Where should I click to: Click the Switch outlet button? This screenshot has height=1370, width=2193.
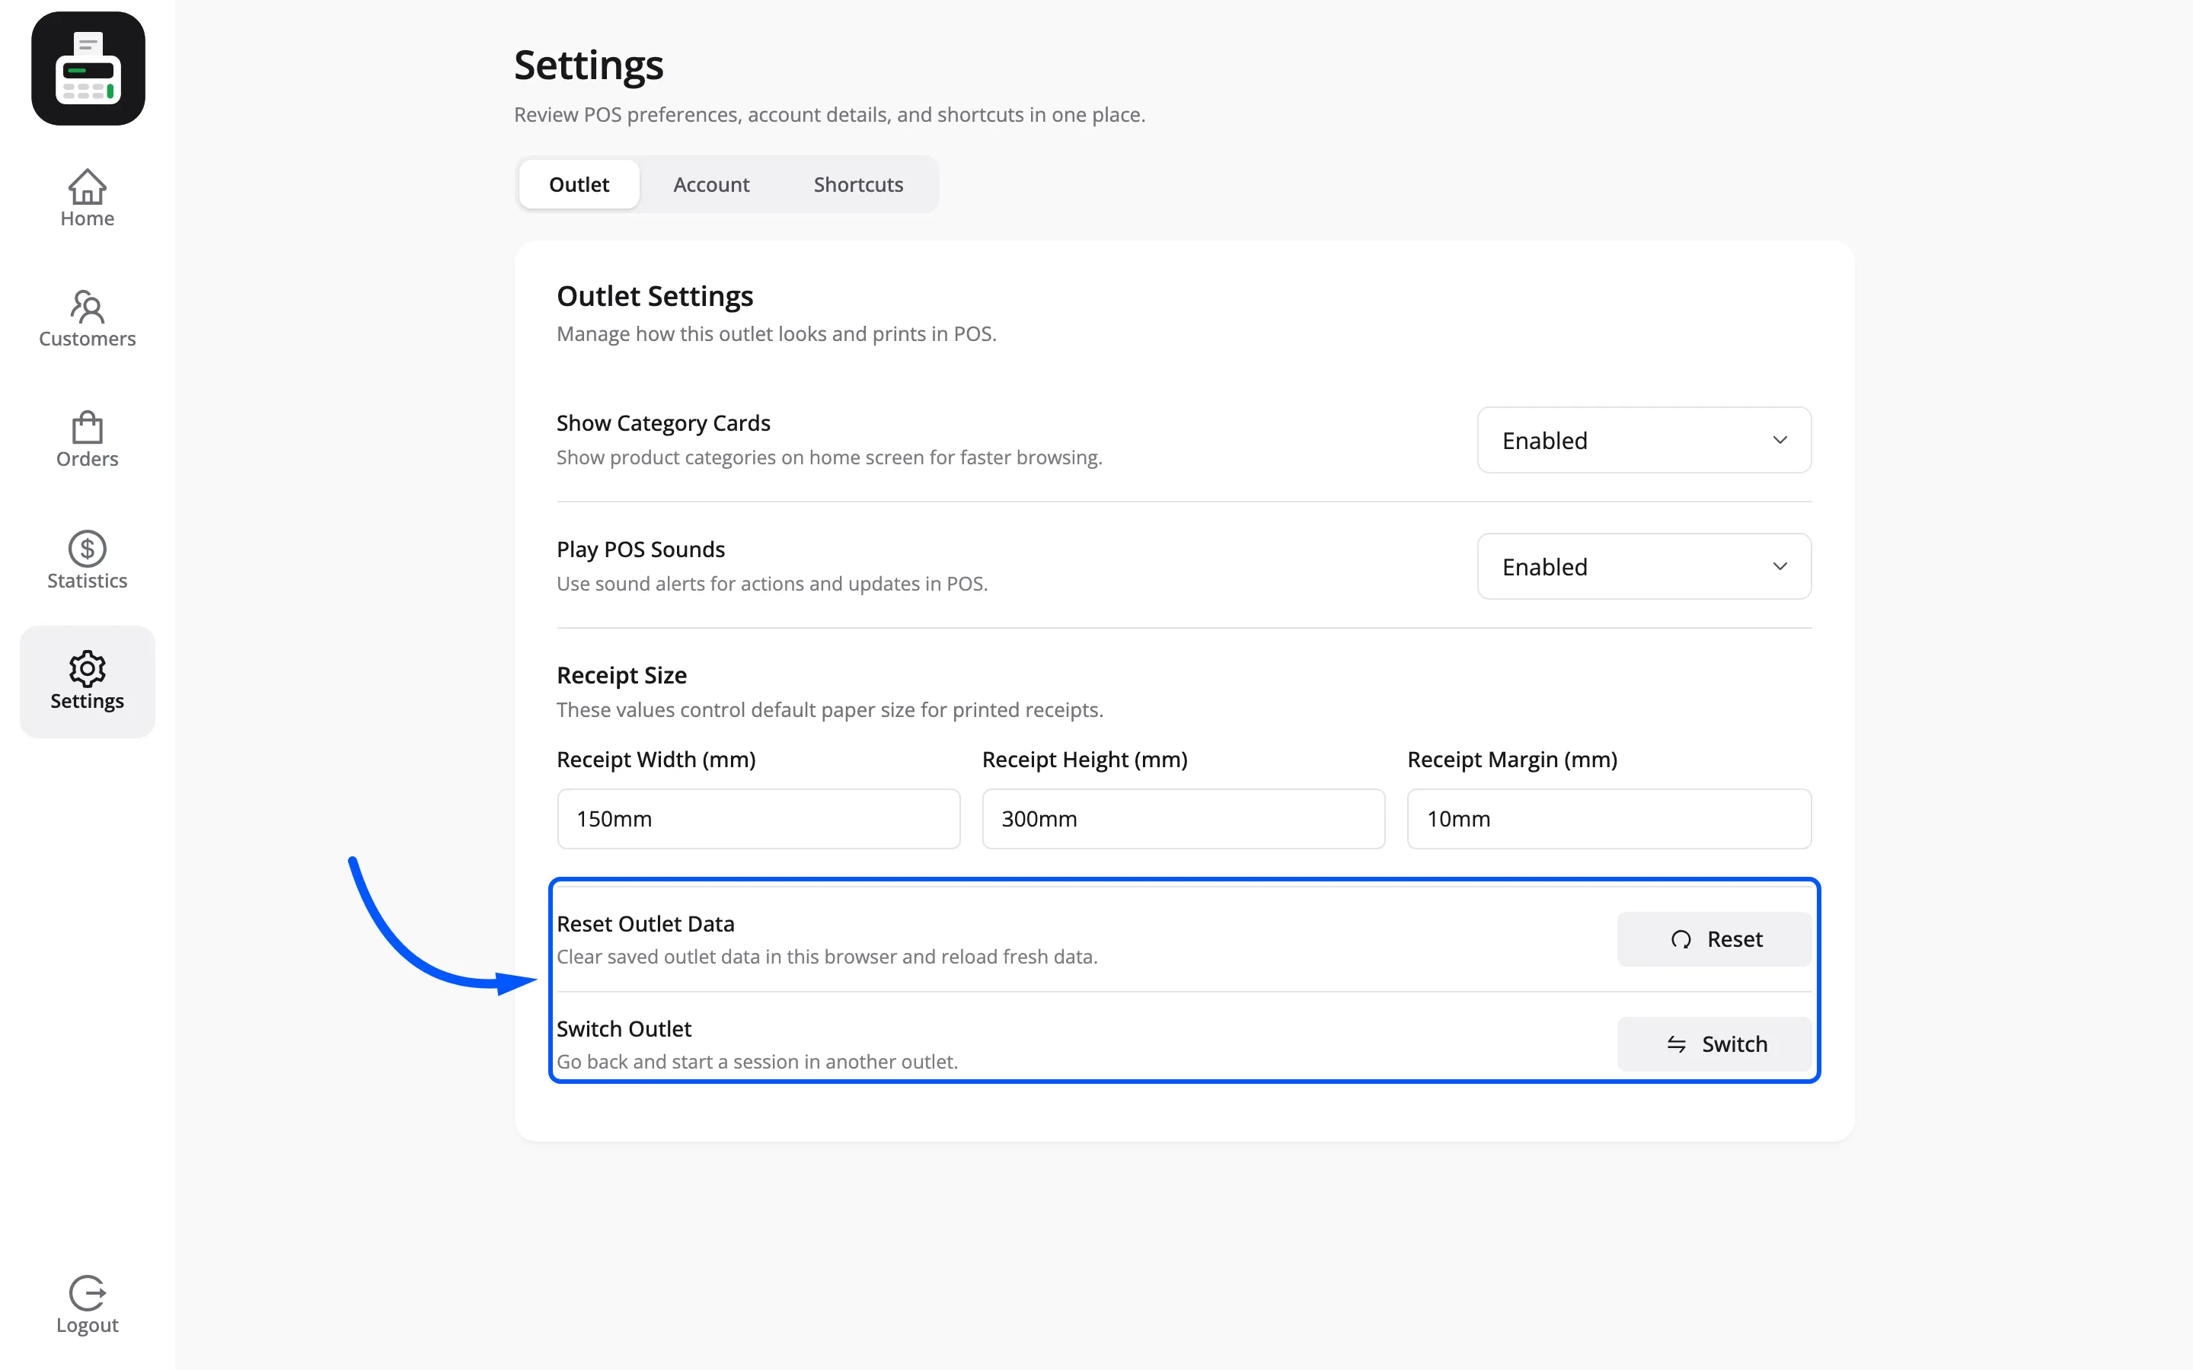pyautogui.click(x=1715, y=1045)
